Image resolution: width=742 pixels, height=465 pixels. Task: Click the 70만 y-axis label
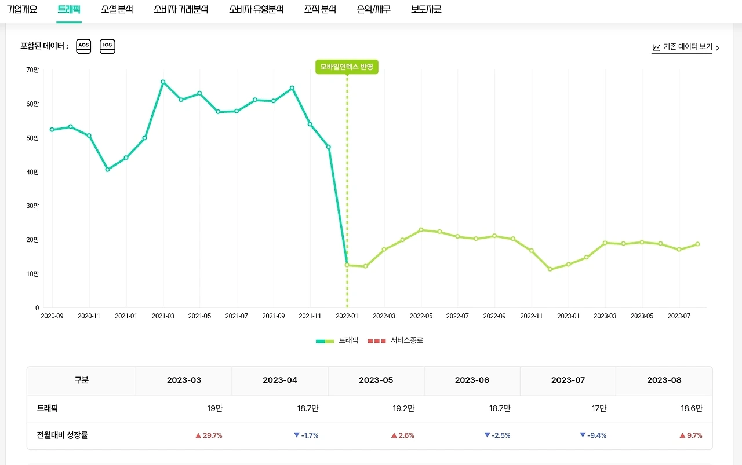tap(32, 70)
